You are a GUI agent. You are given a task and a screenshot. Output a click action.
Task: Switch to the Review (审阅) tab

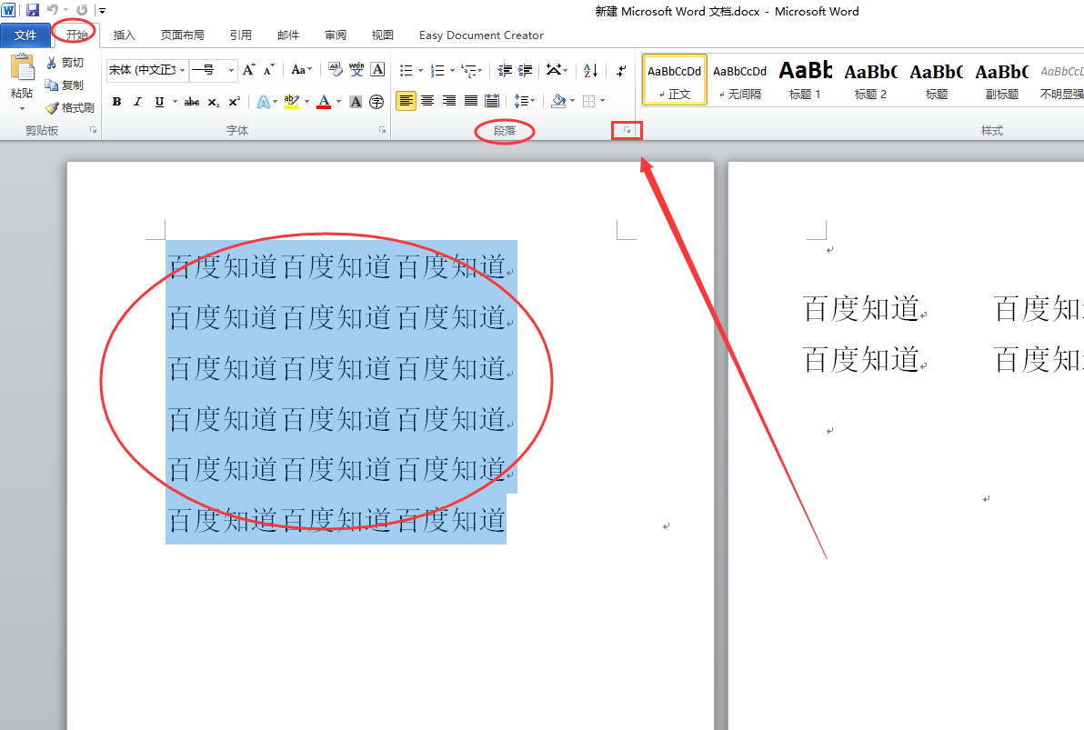[x=336, y=35]
